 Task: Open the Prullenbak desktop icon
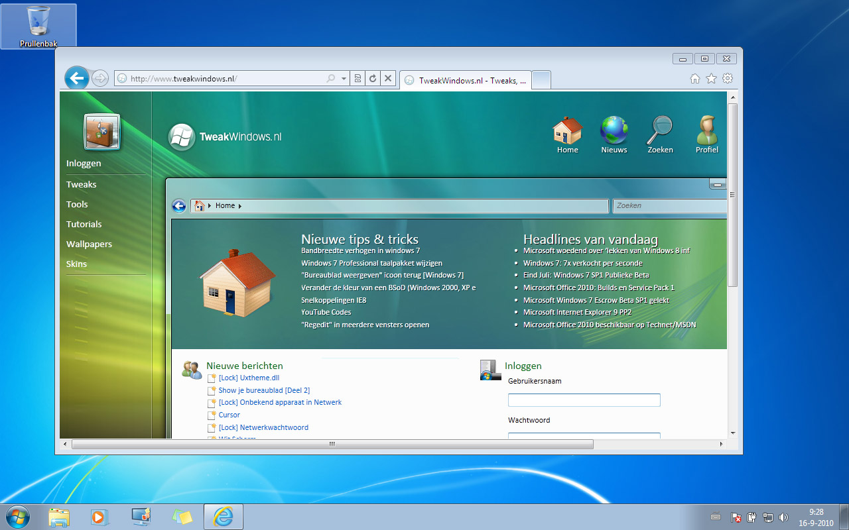[38, 26]
